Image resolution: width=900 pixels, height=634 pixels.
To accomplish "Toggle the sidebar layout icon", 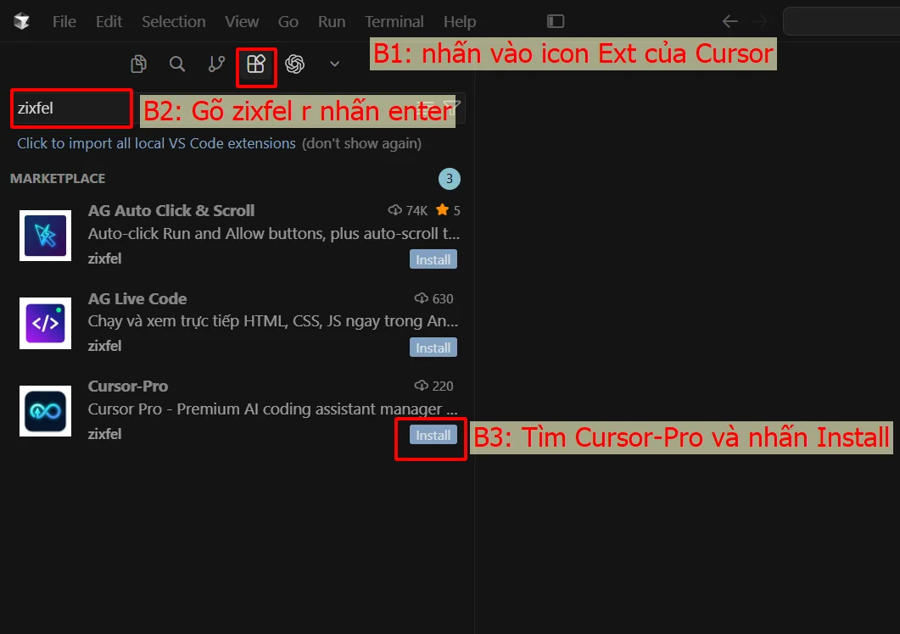I will tap(556, 21).
